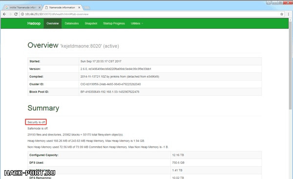Reload the page with the refresh icon

pyautogui.click(x=16, y=14)
